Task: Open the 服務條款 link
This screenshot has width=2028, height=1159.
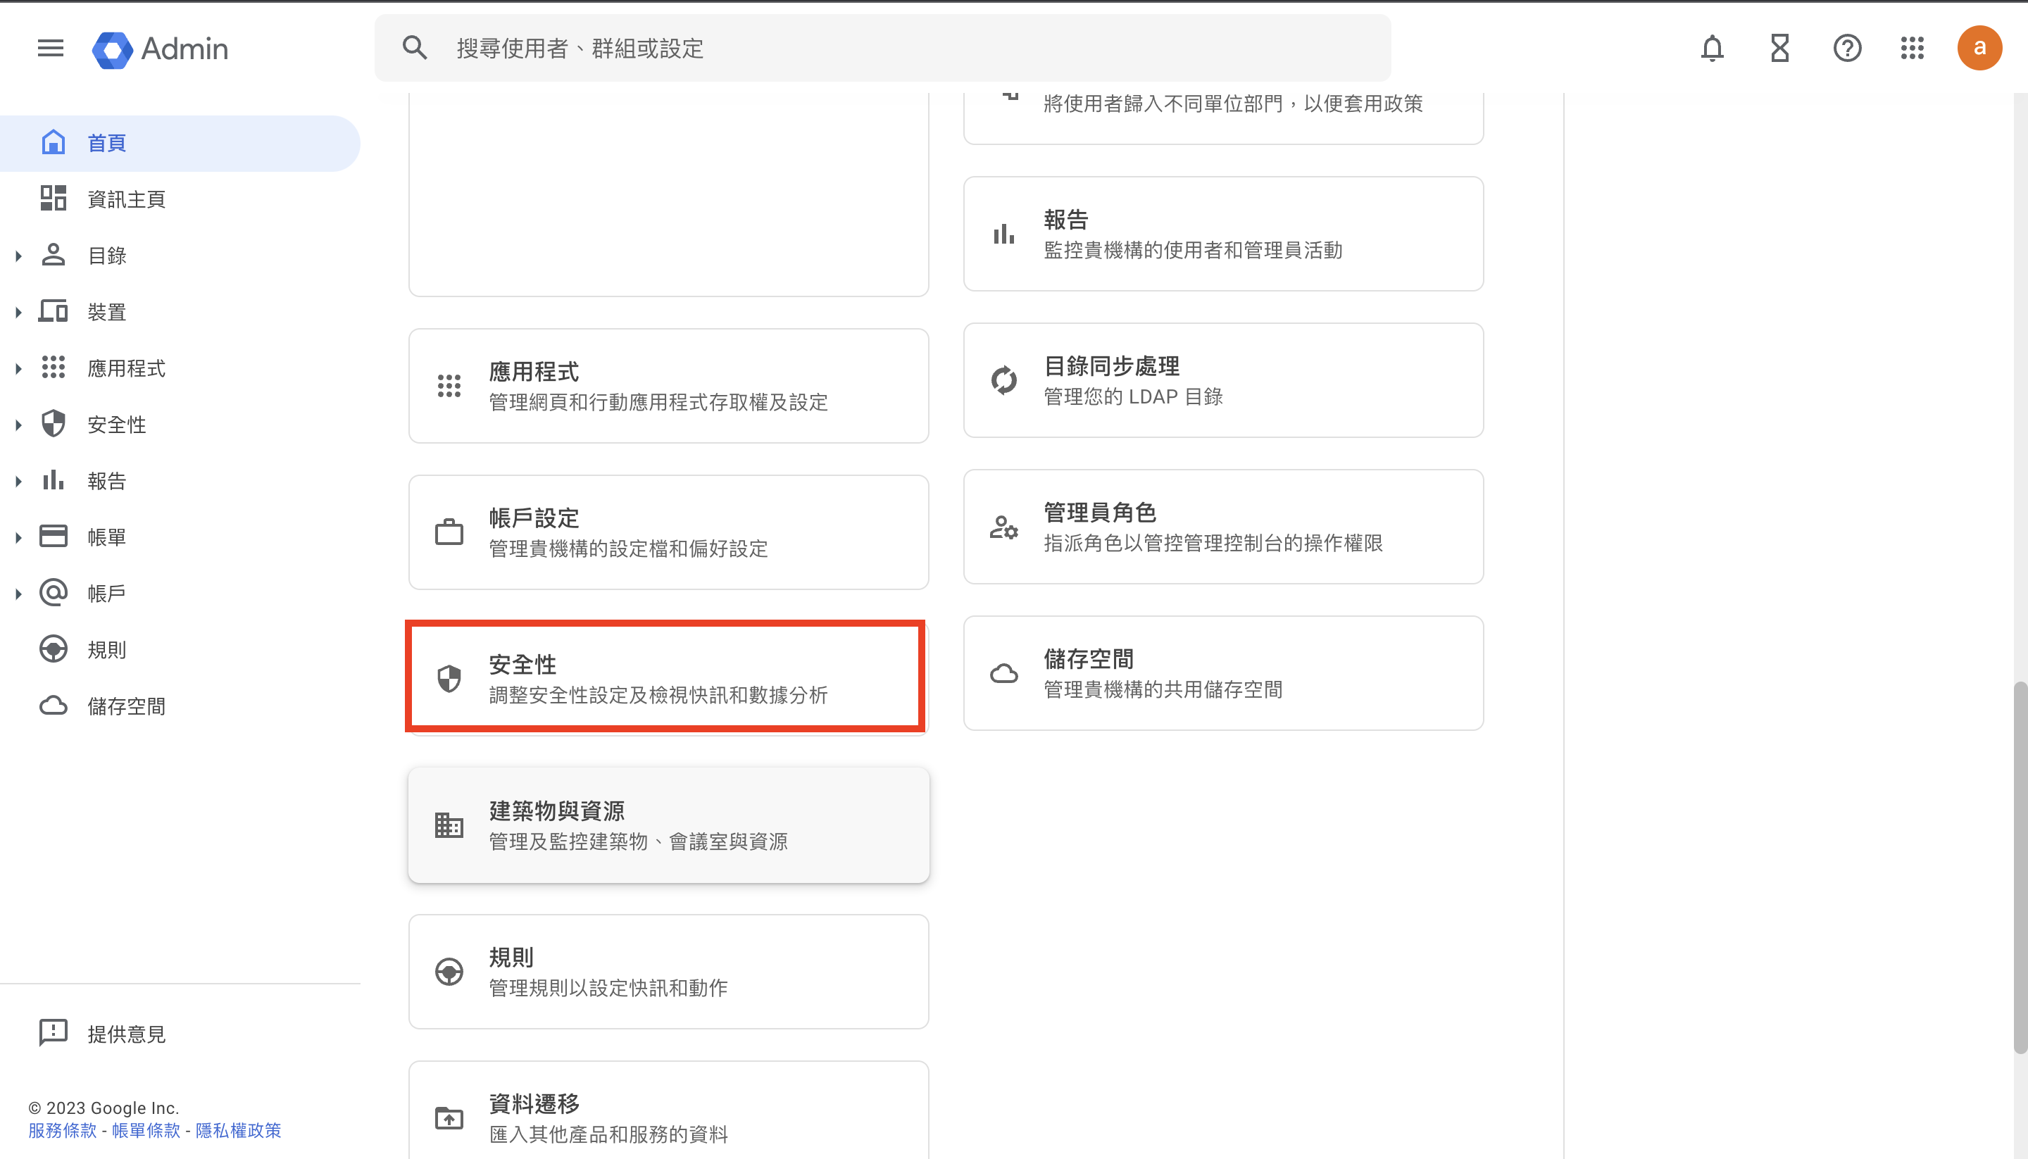Action: coord(62,1130)
